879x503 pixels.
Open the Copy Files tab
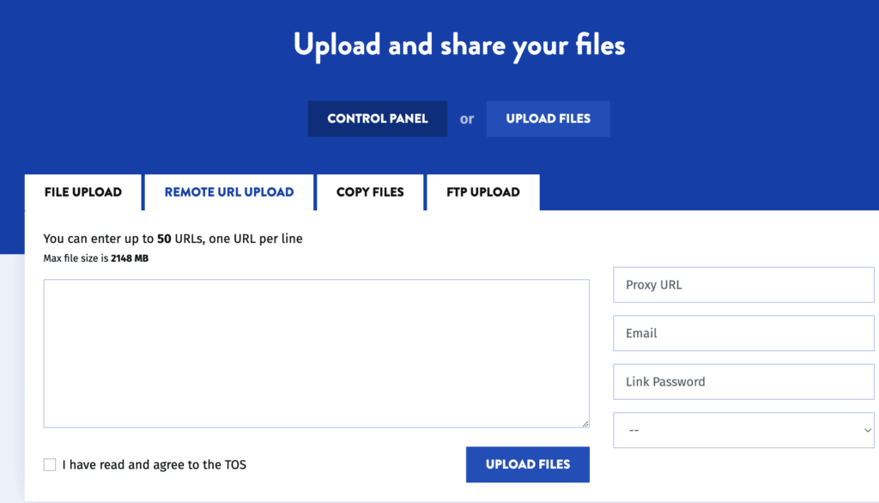[x=370, y=192]
